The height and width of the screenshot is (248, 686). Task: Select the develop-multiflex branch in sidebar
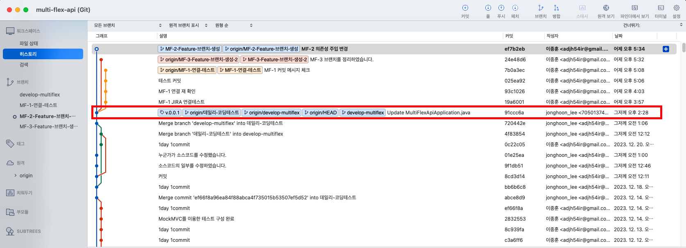[40, 94]
